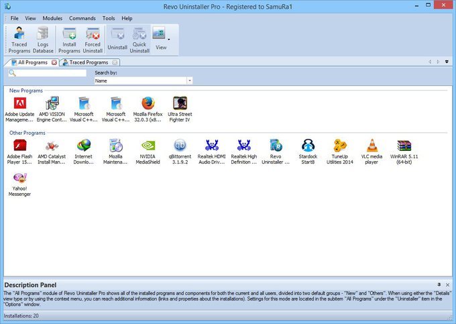Pin the Description Panel
The width and height of the screenshot is (456, 324).
point(439,284)
